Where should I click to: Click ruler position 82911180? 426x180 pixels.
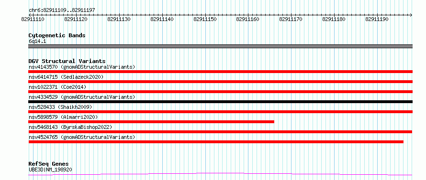click(334, 19)
